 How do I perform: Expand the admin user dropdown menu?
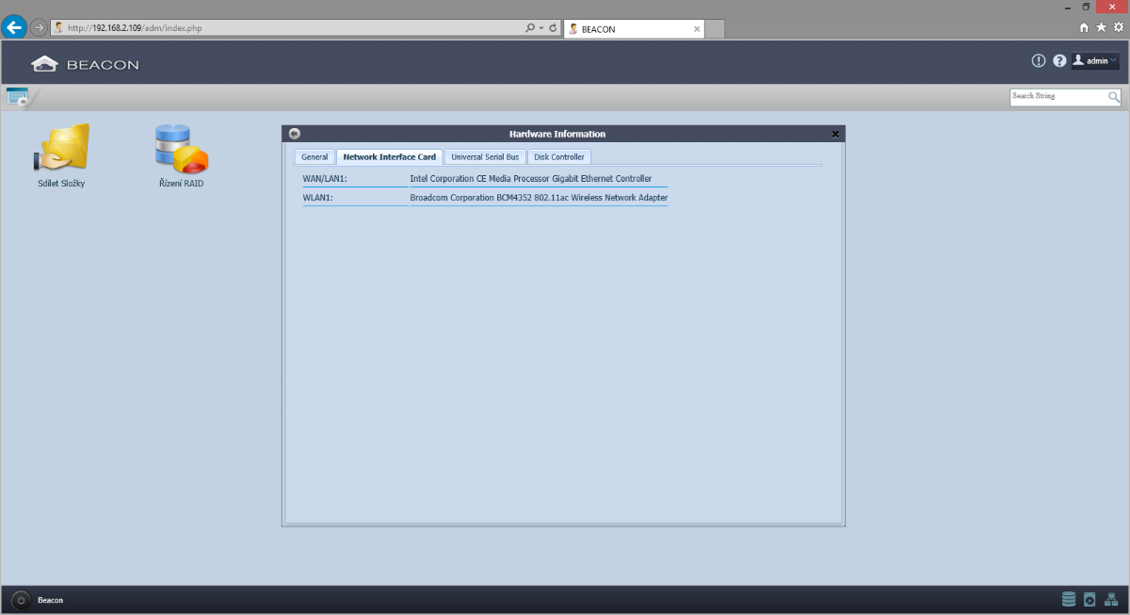tap(1095, 61)
